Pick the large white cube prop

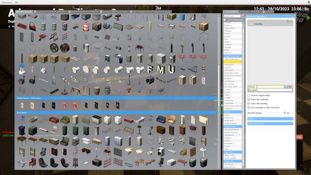pyautogui.click(x=161, y=58)
